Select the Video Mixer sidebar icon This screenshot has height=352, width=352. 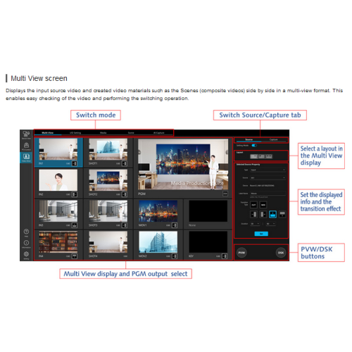tap(26, 157)
